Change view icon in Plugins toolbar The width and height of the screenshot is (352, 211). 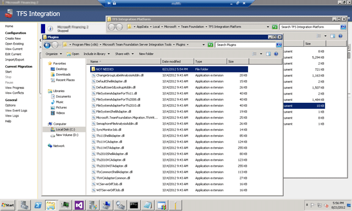click(254, 54)
